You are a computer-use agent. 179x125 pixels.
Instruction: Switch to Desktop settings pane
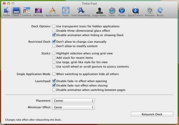coord(38,12)
